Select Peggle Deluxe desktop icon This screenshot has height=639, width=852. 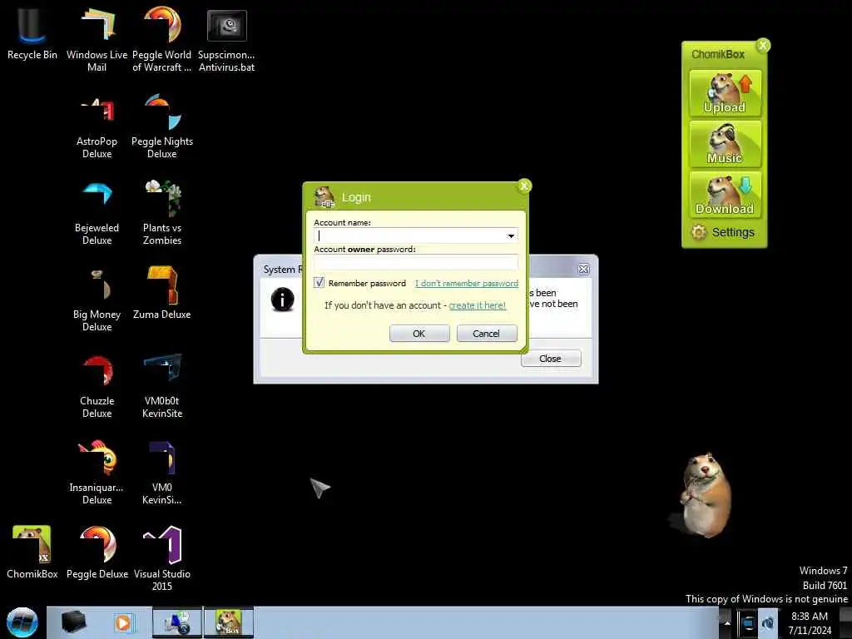[97, 552]
